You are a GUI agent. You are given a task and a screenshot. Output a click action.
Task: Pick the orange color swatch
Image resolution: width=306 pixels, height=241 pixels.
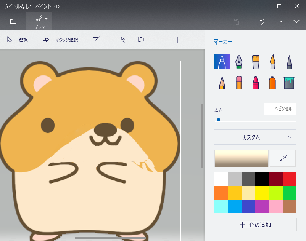click(x=221, y=193)
